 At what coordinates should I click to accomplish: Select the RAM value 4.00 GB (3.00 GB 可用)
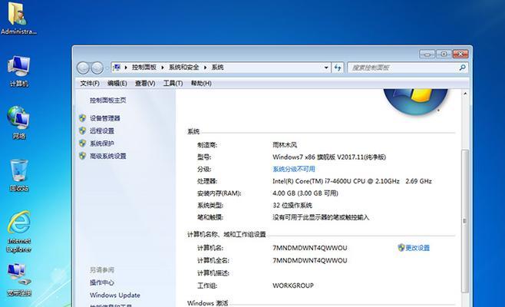[x=305, y=193]
